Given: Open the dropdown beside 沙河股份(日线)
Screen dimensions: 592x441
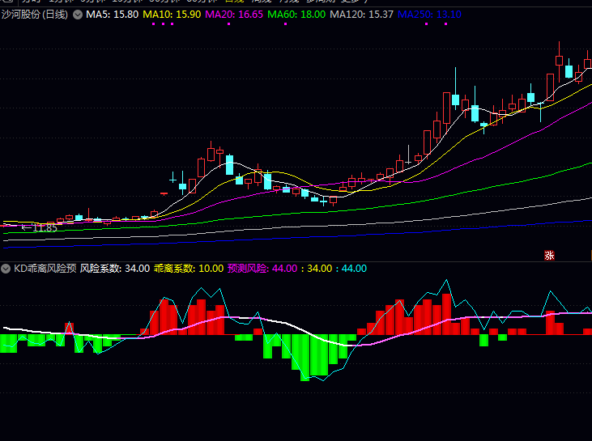Looking at the screenshot, I should coord(78,15).
